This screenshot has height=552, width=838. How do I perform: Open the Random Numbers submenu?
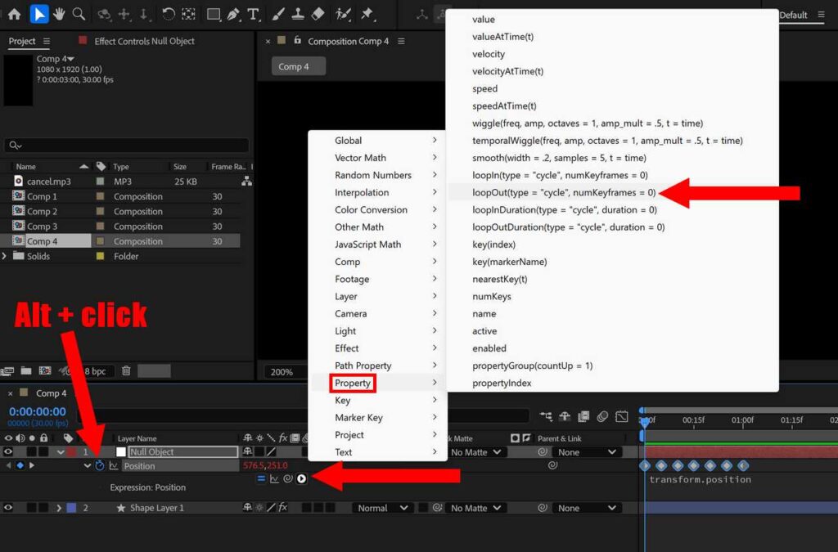(377, 175)
